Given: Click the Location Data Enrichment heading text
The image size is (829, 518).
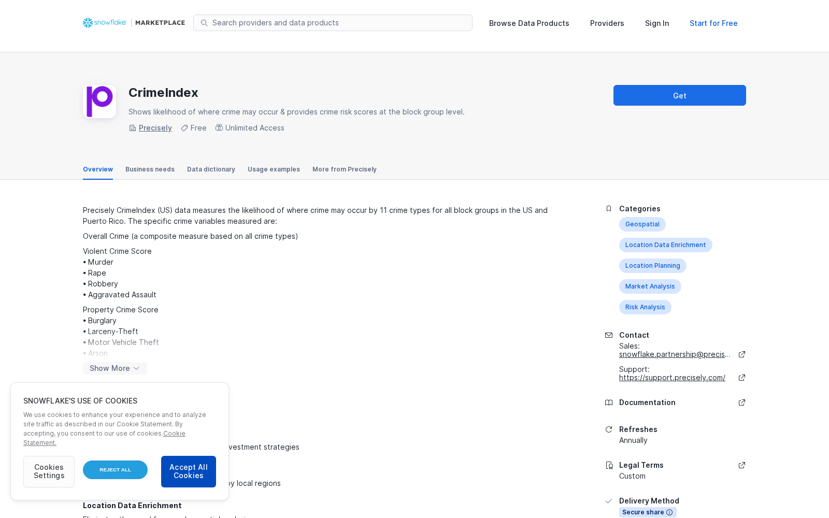Looking at the screenshot, I should tap(132, 506).
